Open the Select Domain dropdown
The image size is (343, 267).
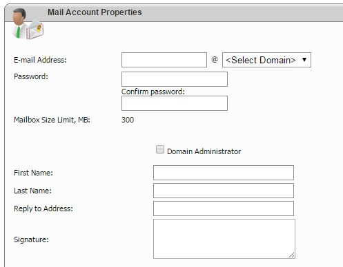266,60
